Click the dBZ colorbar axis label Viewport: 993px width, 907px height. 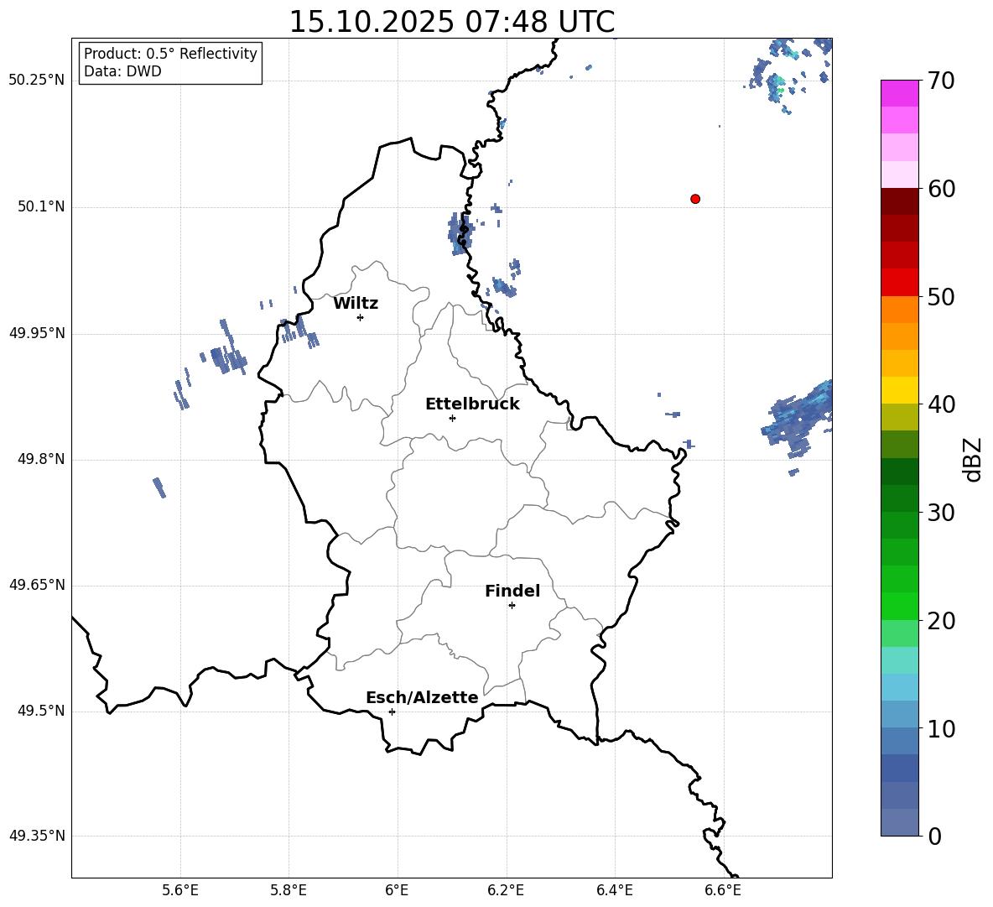(973, 459)
